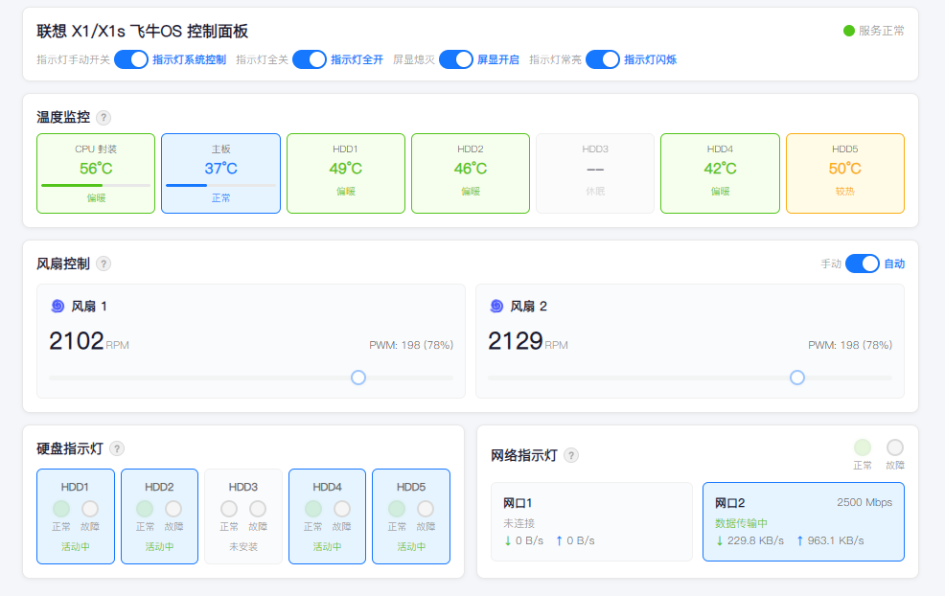
Task: Click the 自动 fan mode label
Action: pyautogui.click(x=894, y=264)
